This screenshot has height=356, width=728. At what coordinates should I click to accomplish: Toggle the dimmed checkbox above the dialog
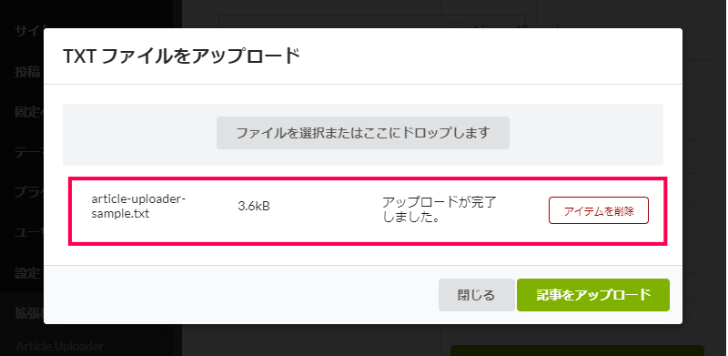(458, 26)
